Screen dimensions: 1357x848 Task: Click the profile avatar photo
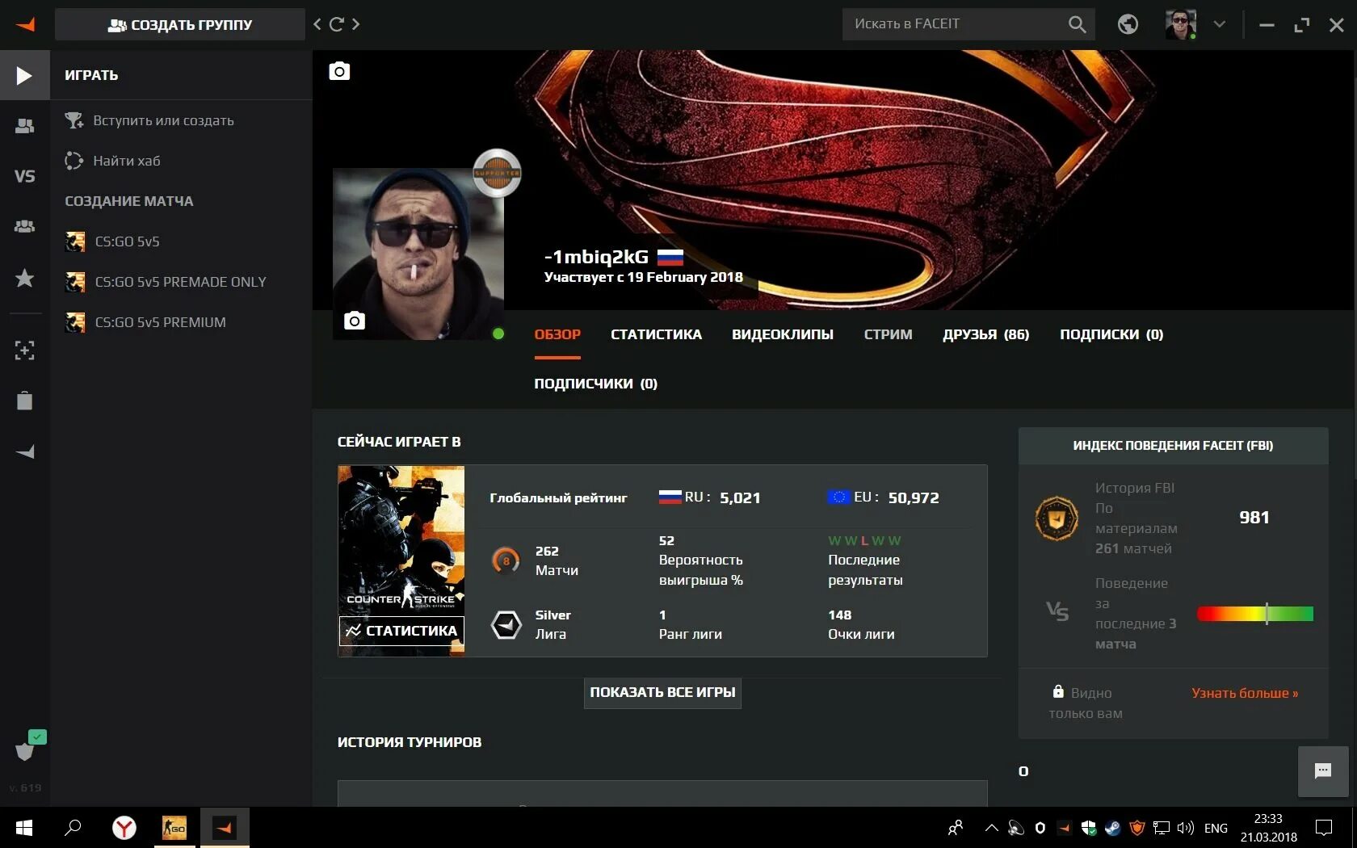pyautogui.click(x=418, y=254)
